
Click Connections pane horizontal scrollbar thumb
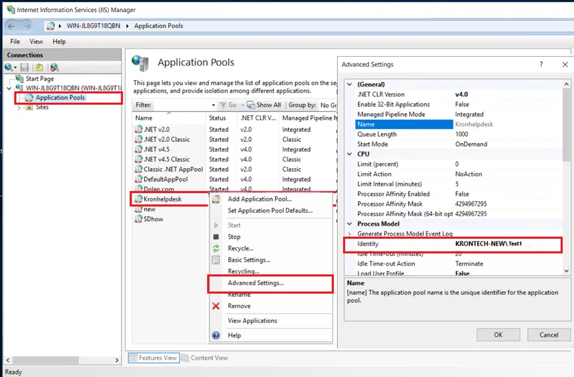[46, 360]
